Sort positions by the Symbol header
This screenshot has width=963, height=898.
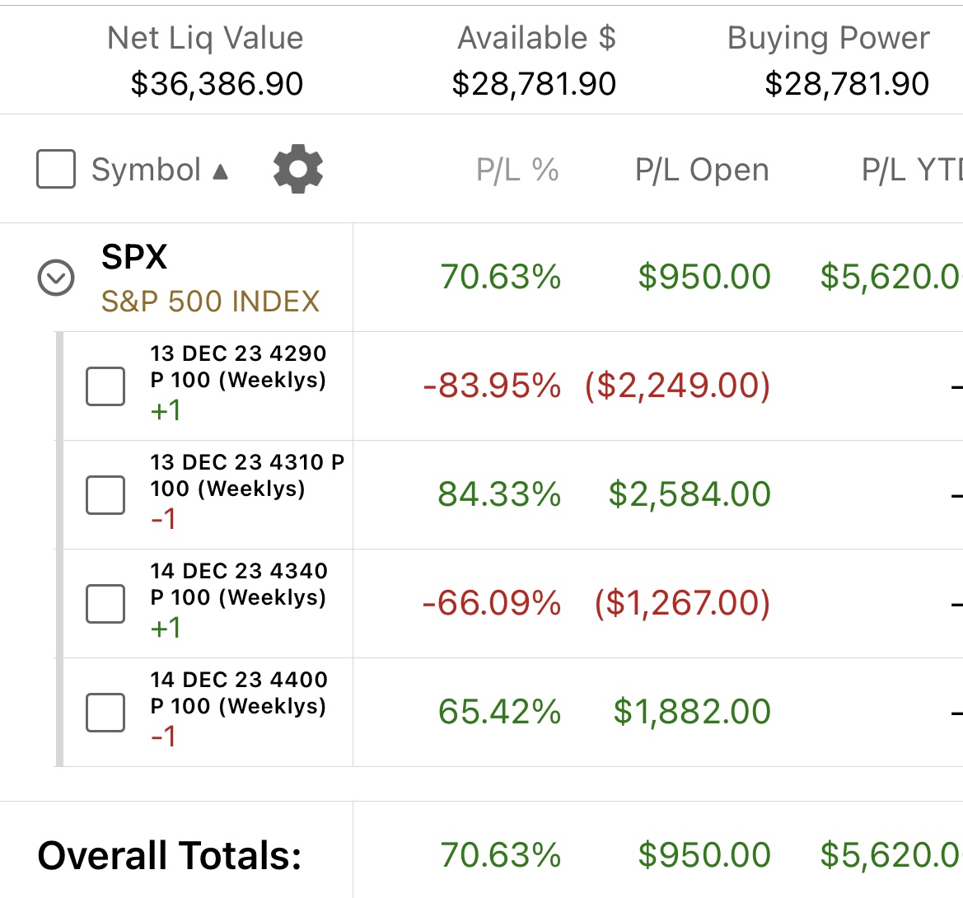tap(146, 170)
